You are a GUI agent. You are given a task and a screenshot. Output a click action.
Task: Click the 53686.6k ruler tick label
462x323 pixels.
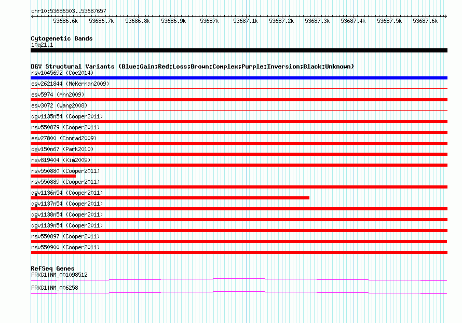[65, 21]
